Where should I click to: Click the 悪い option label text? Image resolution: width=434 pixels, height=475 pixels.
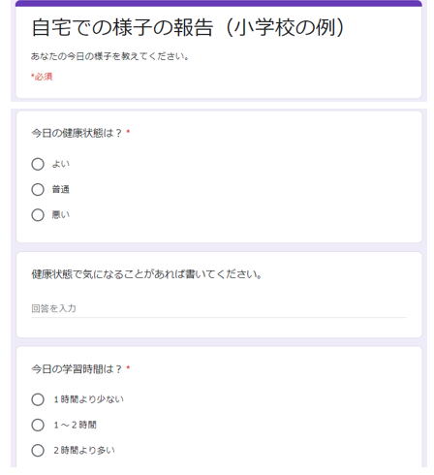pyautogui.click(x=61, y=215)
